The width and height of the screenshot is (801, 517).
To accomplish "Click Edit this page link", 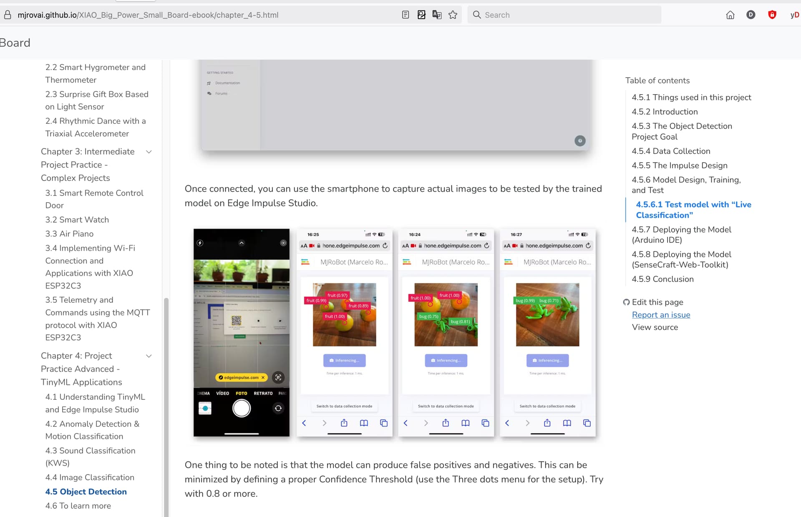I will tap(657, 302).
